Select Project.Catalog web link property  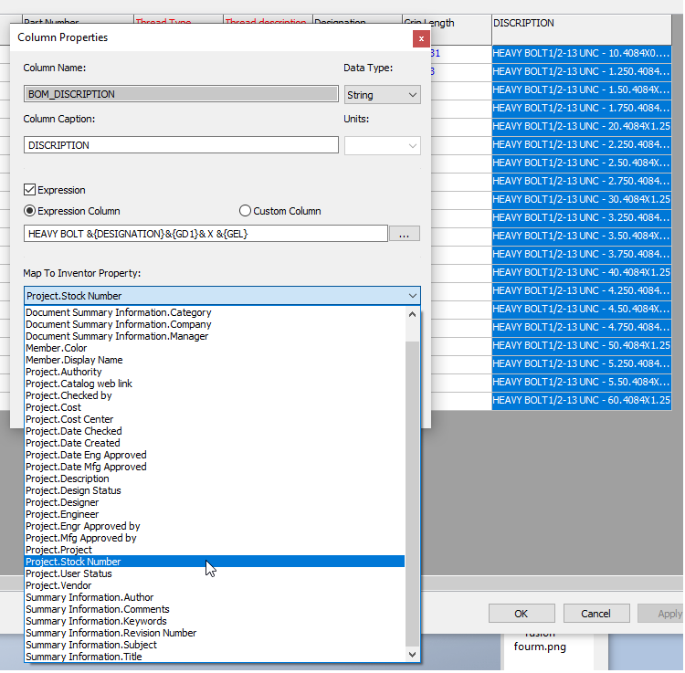pos(215,384)
